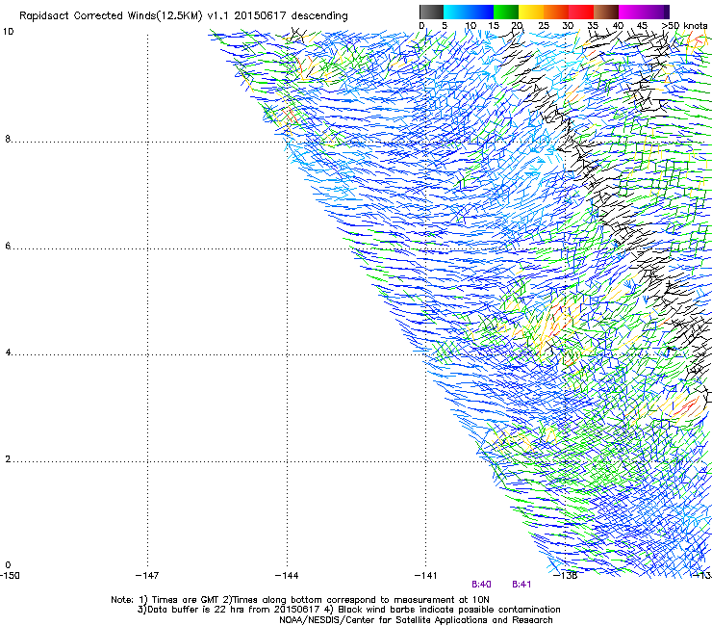Click the dark purple 45-50 knots legend segment
Image resolution: width=712 pixels, height=626 pixels.
pos(656,12)
